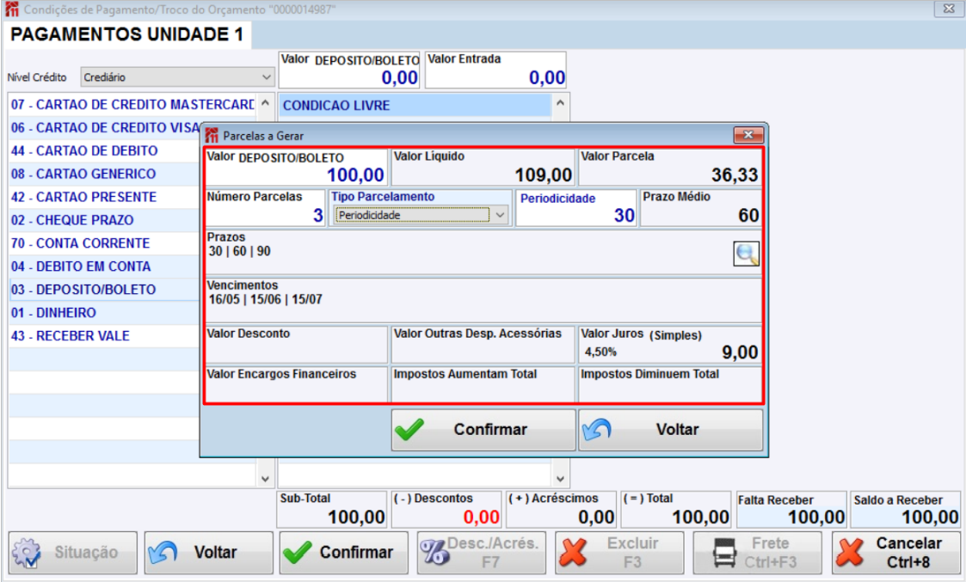Click the Valor Encargos Financeiros field
The image size is (966, 582).
point(296,385)
